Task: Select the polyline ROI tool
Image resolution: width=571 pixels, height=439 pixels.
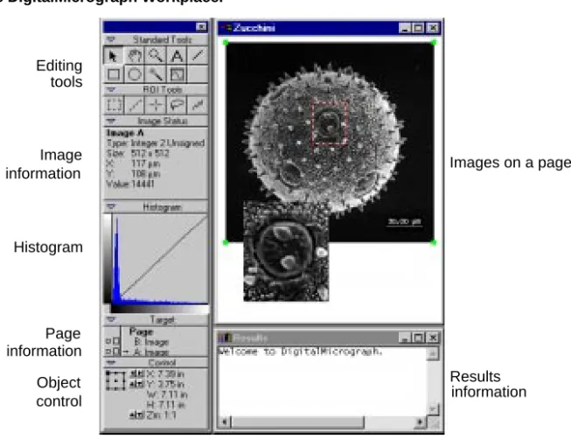Action: [x=198, y=105]
